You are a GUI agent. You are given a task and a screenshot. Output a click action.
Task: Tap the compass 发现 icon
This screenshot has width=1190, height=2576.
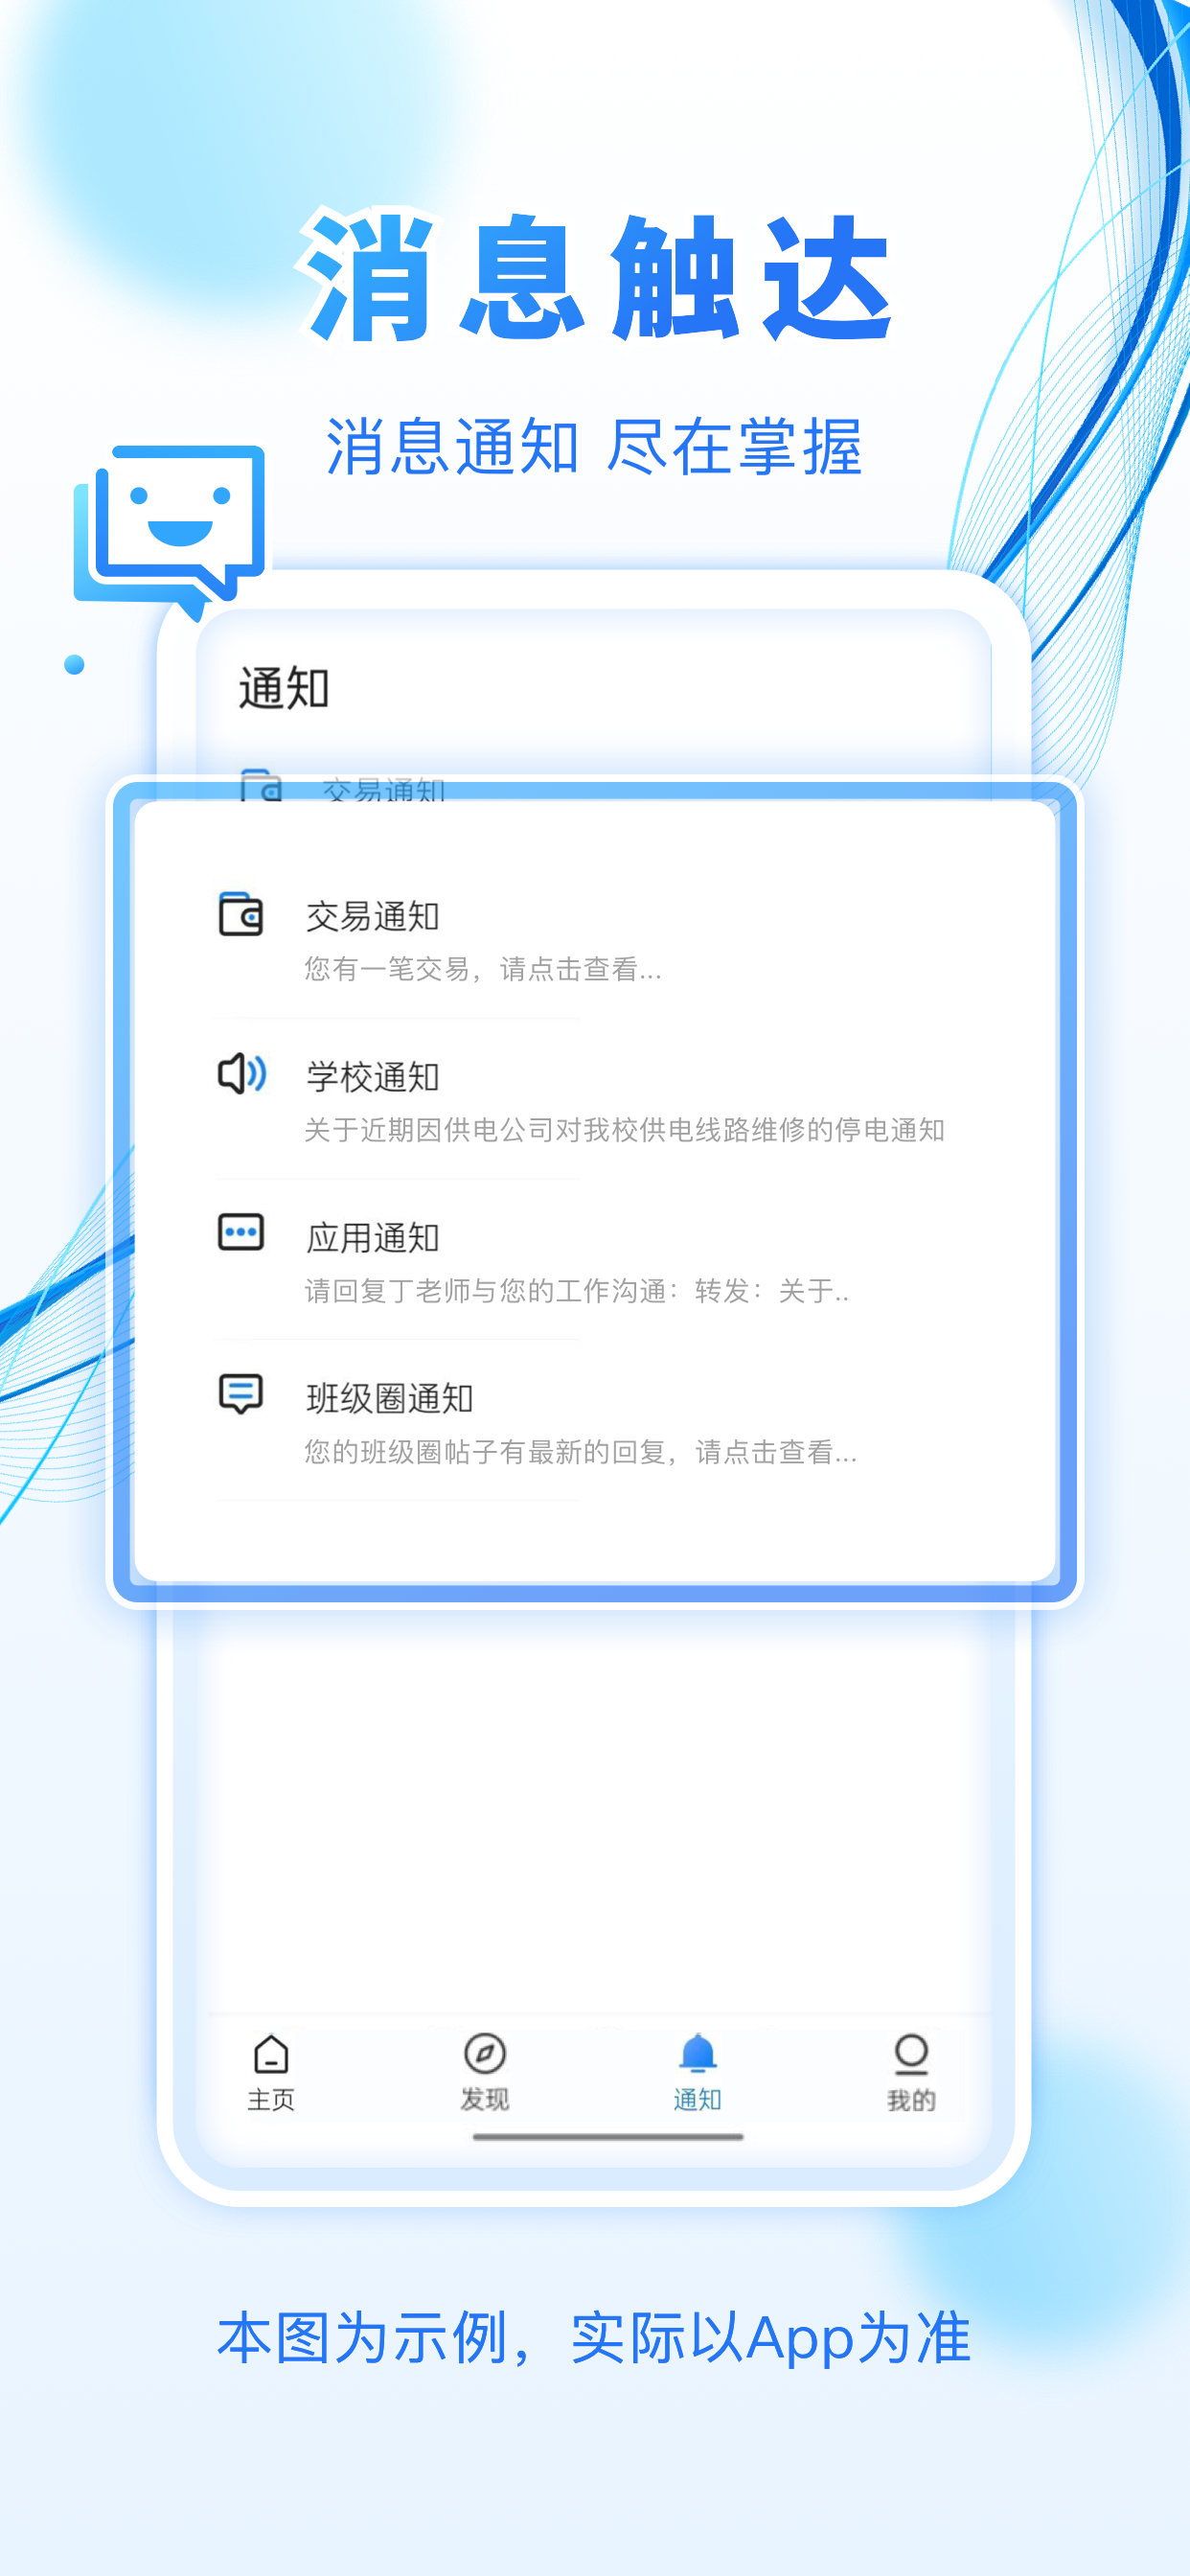(485, 2054)
